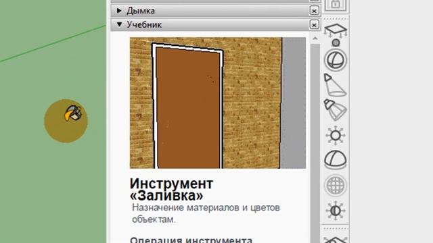The width and height of the screenshot is (433, 243).
Task: Expand the Дымка panel
Action: pos(119,11)
